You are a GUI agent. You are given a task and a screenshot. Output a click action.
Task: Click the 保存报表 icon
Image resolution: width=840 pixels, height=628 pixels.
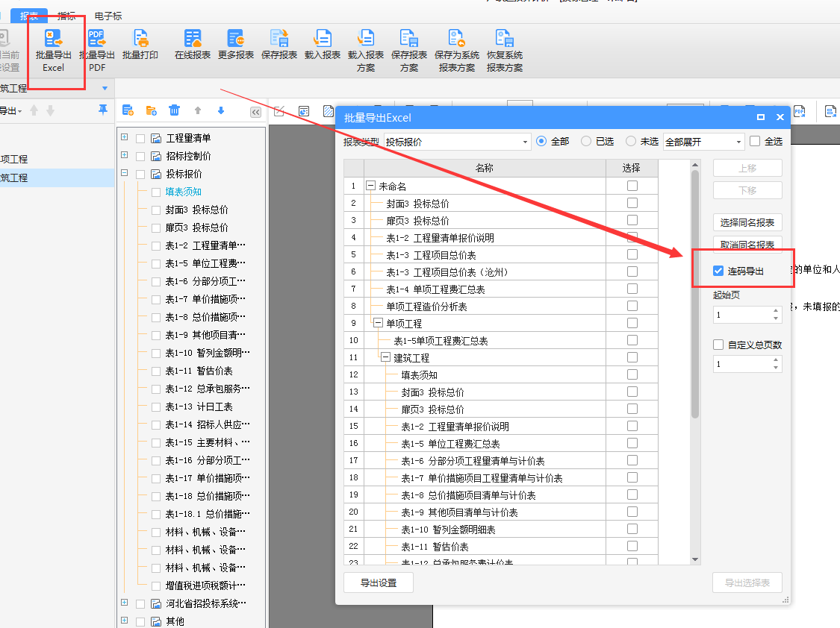click(279, 45)
